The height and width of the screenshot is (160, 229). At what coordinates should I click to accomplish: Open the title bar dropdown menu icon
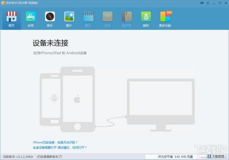click(x=208, y=3)
